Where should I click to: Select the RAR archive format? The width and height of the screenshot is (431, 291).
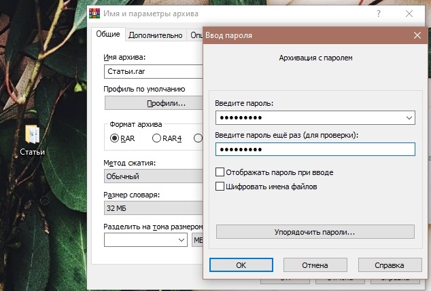[x=115, y=138]
